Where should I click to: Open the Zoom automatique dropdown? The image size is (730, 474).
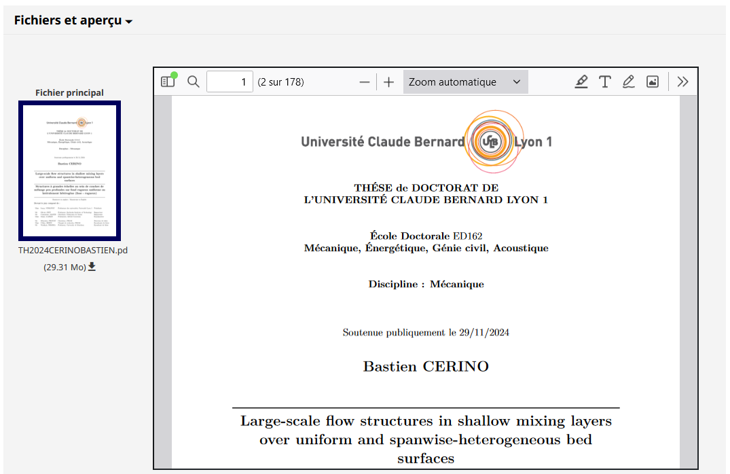pyautogui.click(x=466, y=82)
